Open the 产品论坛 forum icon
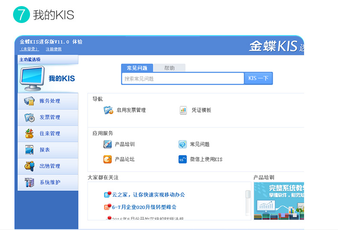The image size is (338, 230). click(x=108, y=159)
